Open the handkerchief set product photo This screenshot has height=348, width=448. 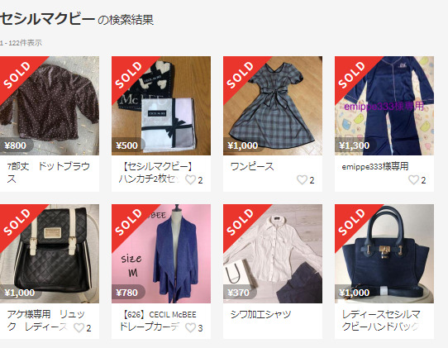pyautogui.click(x=161, y=106)
